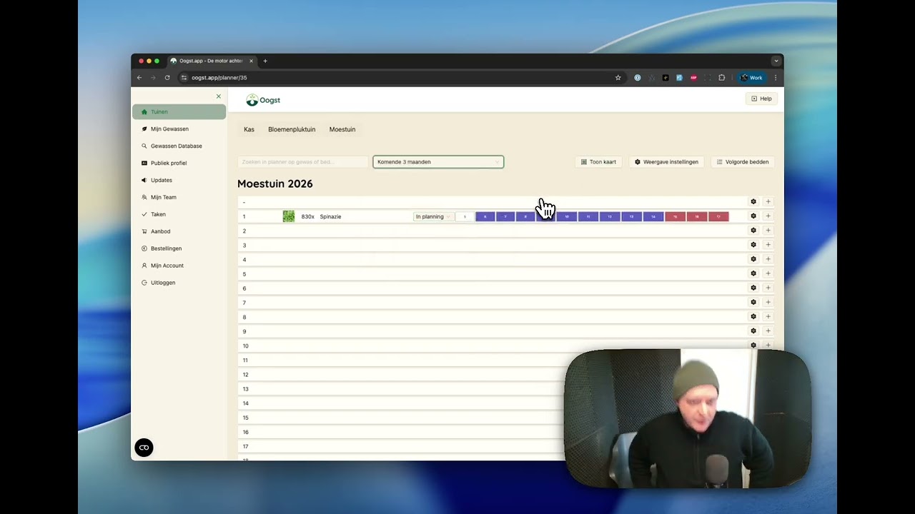Click the plus icon on bed row 9

(x=768, y=331)
